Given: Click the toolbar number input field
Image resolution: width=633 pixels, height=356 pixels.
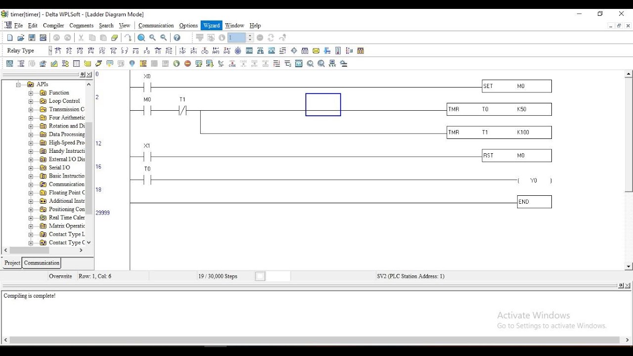Looking at the screenshot, I should tap(237, 38).
